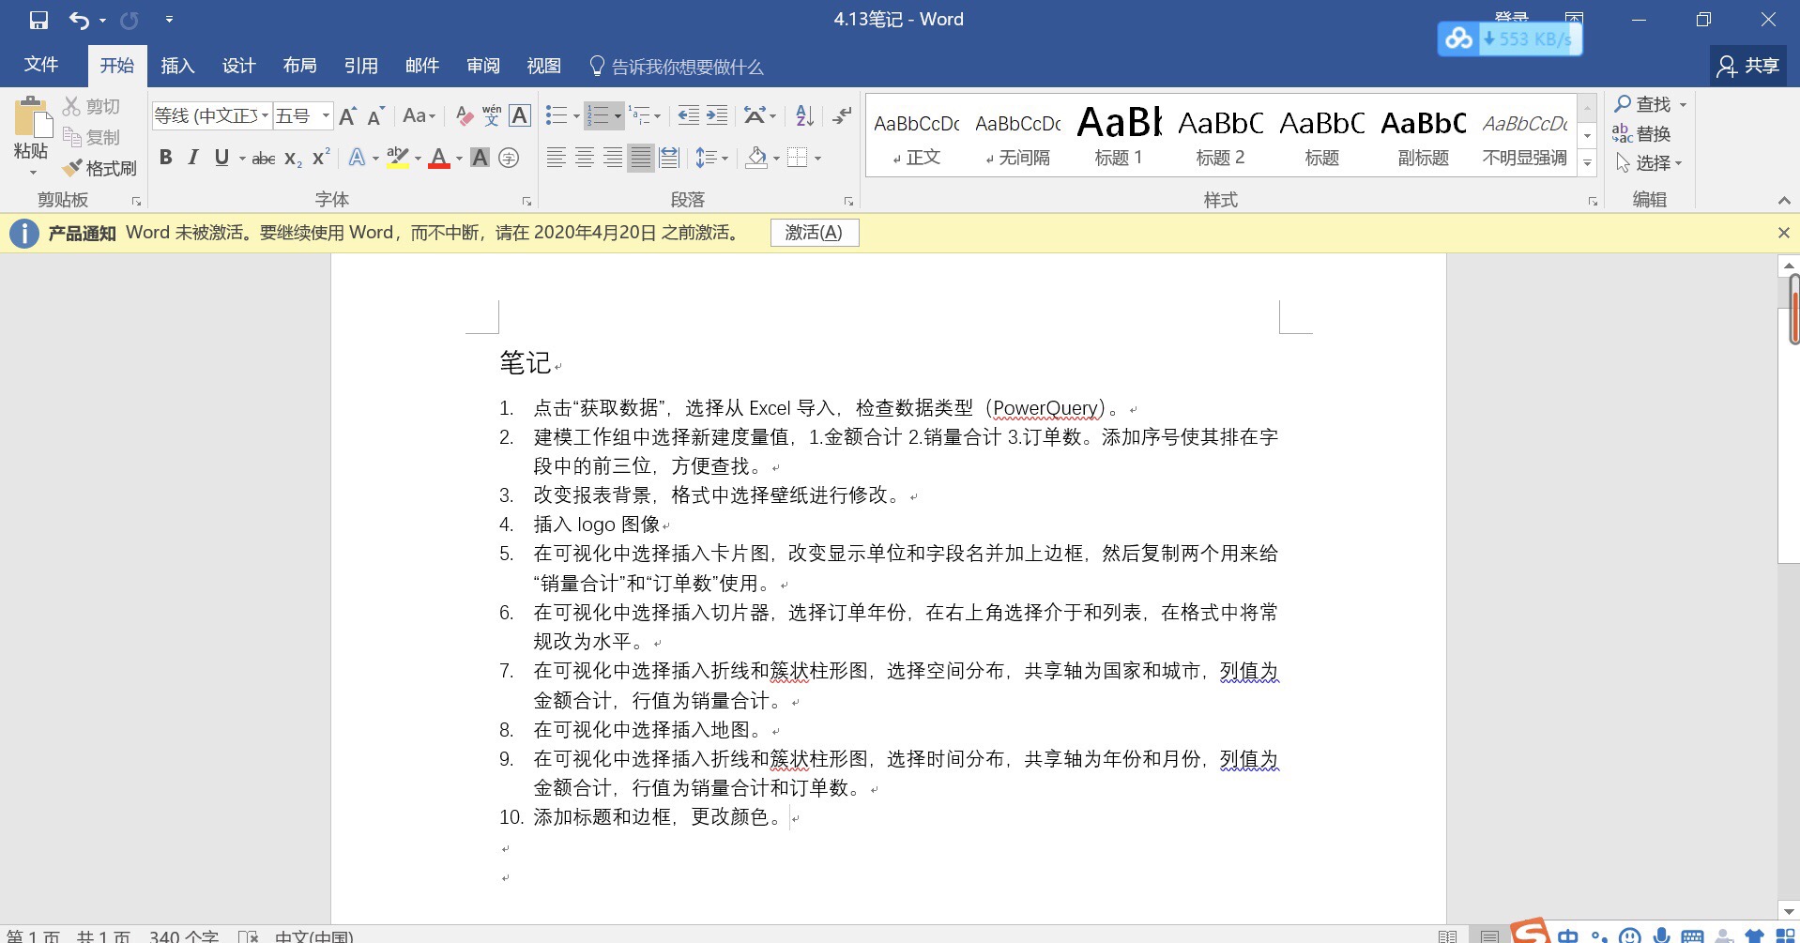1800x943 pixels.
Task: Switch to the 引用 tab
Action: [360, 66]
